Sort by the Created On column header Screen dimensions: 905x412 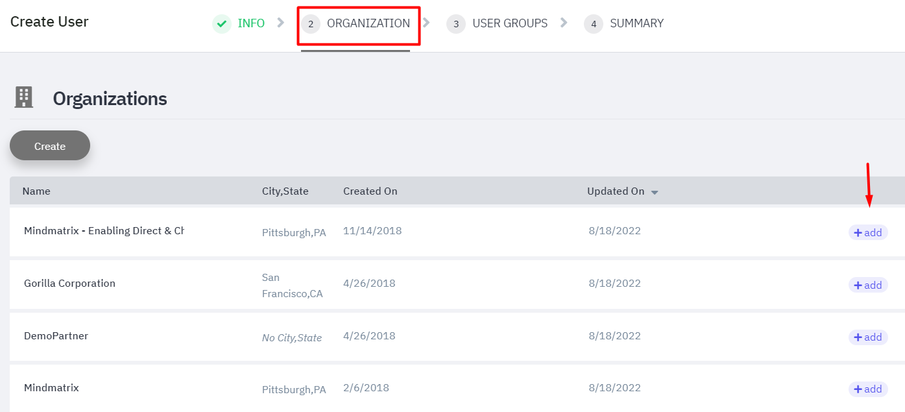pos(370,191)
